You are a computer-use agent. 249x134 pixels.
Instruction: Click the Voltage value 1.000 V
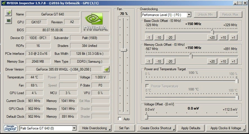pyautogui.click(x=100, y=77)
